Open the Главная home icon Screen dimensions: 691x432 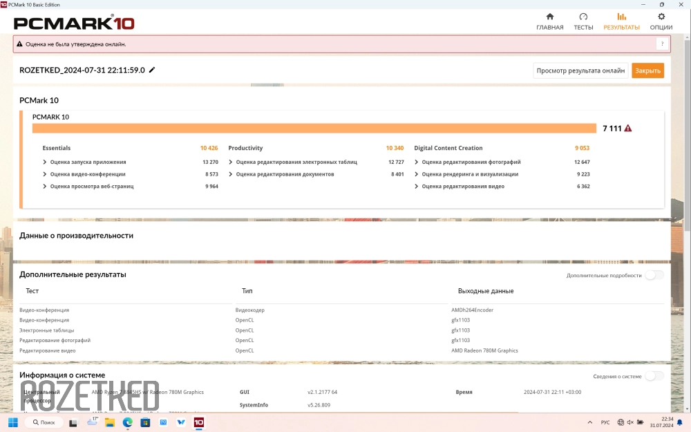click(549, 17)
